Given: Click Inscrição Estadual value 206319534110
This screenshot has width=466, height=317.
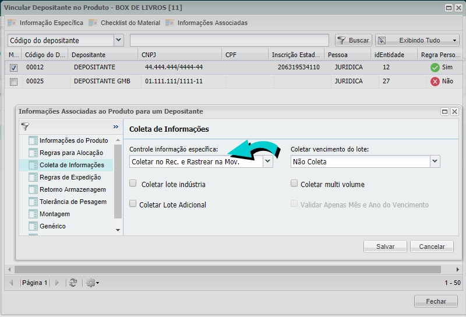Looking at the screenshot, I should (299, 67).
